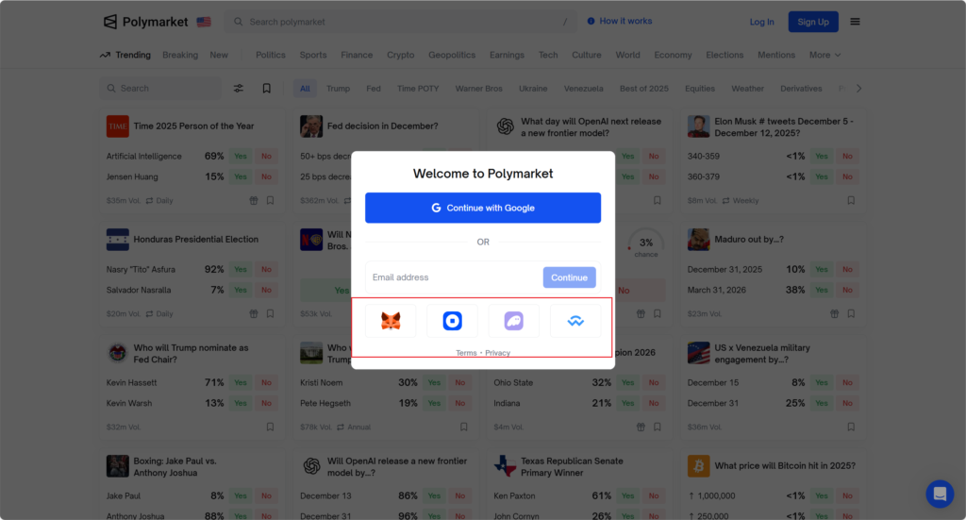Image resolution: width=966 pixels, height=520 pixels.
Task: Expand the More categories dropdown
Action: click(x=824, y=55)
